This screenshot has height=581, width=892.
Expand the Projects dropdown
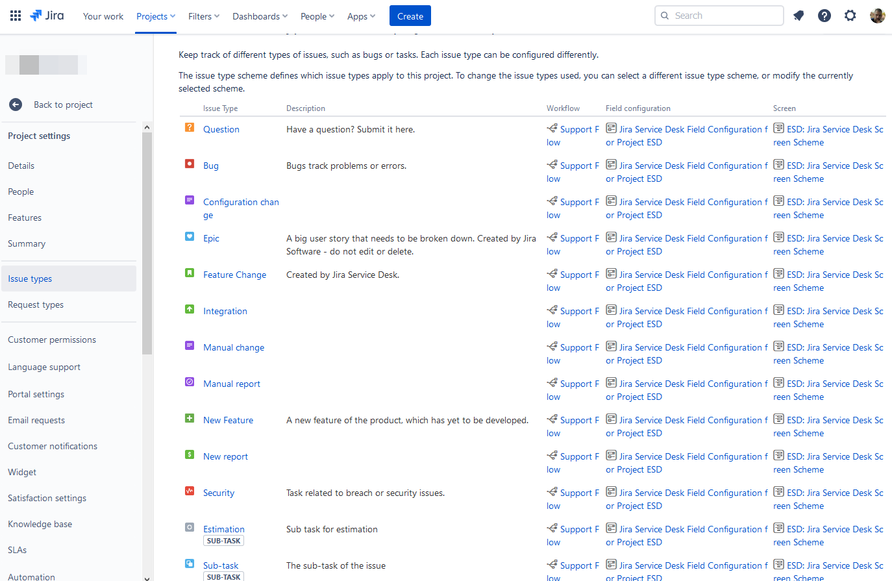[x=156, y=16]
